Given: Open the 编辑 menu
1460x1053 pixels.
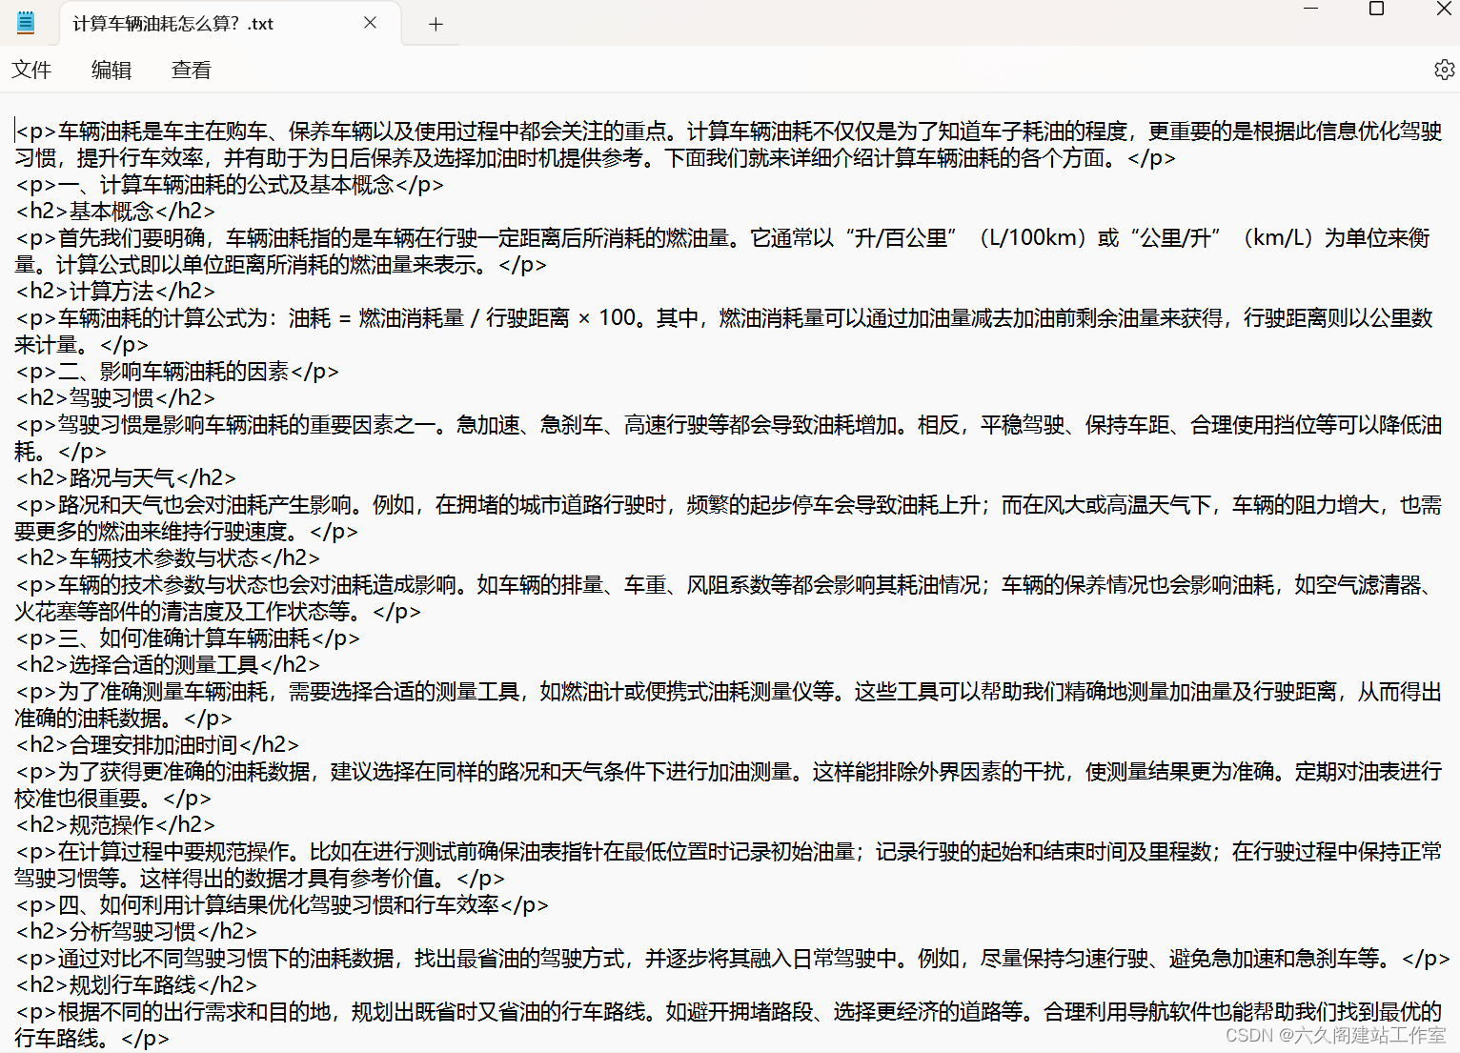Looking at the screenshot, I should tap(112, 70).
